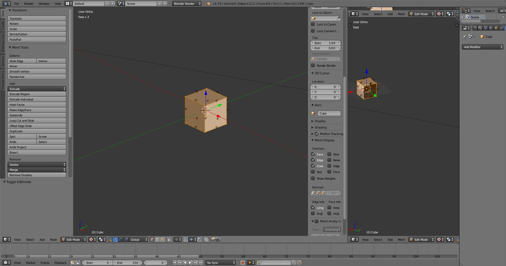
Task: Show face normals icon under Normals
Action: pyautogui.click(x=323, y=193)
